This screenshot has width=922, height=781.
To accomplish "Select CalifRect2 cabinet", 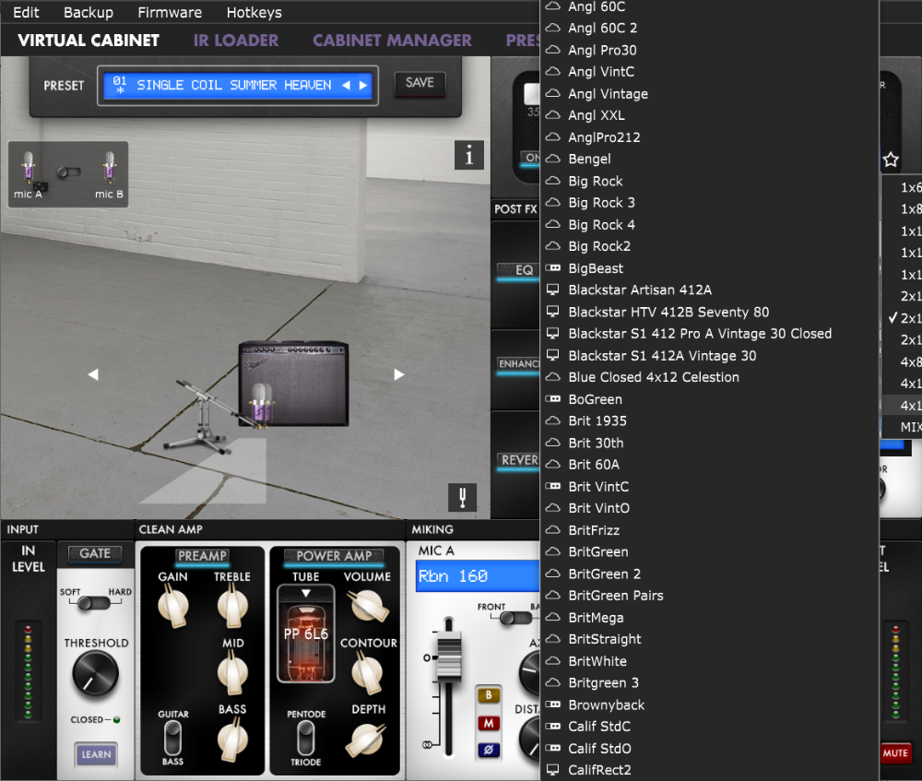I will coord(709,770).
